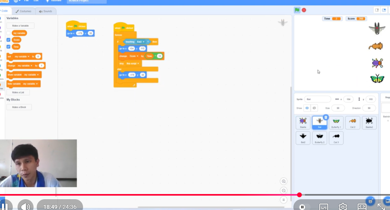This screenshot has height=210, width=390.
Task: Click the orange cat sprite on the stage
Action: 376,46
